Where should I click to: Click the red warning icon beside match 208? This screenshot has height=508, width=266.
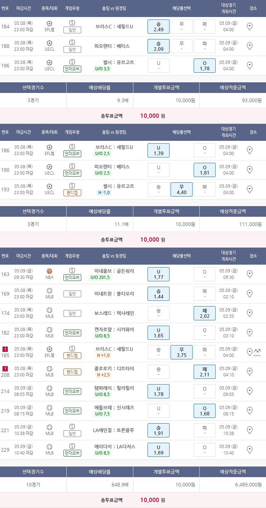pos(5,369)
